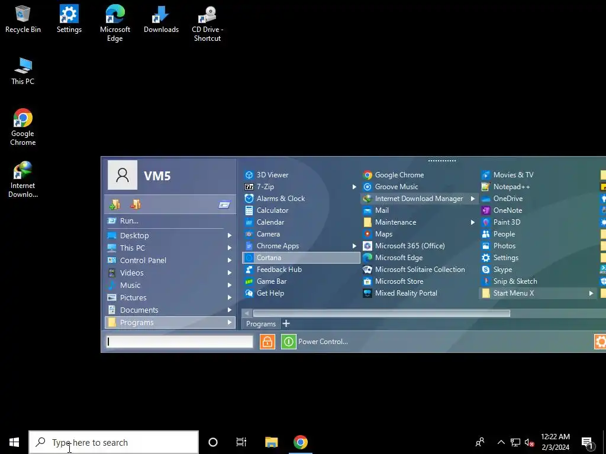This screenshot has width=606, height=454.
Task: Launch Mixed Reality Portal
Action: [420, 293]
